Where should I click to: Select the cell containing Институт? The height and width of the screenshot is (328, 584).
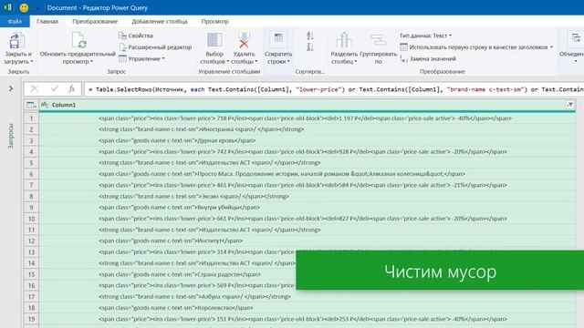click(x=308, y=241)
